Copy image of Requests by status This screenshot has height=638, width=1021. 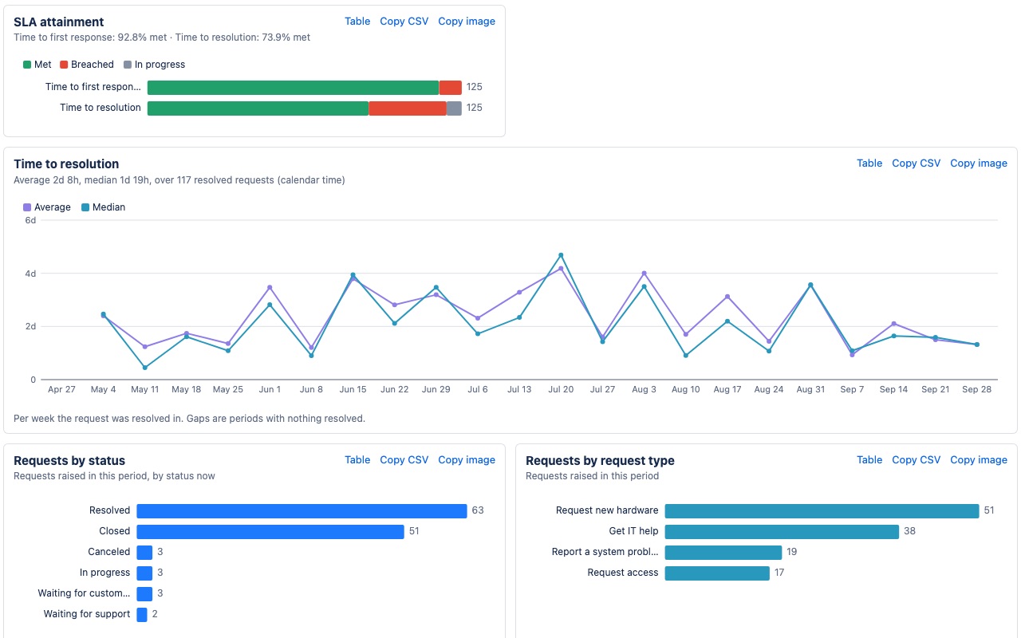point(467,460)
